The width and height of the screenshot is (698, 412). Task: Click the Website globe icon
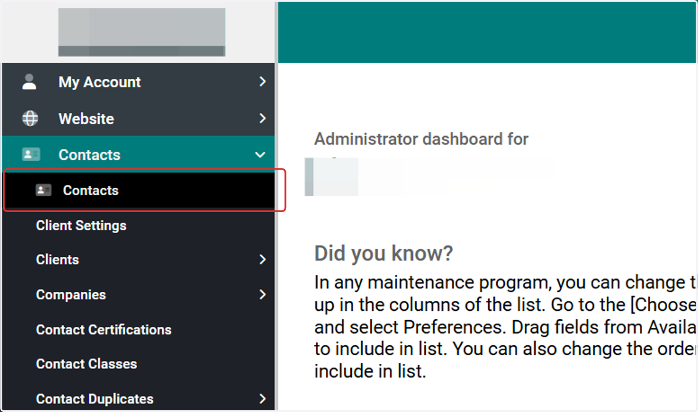point(30,119)
